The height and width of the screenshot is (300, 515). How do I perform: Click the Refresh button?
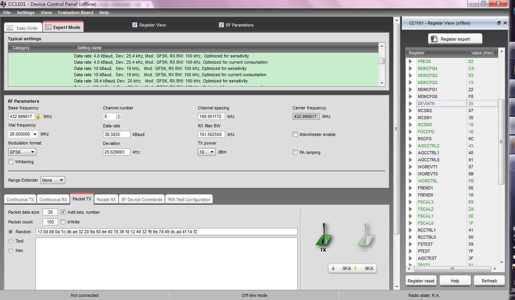coord(489,281)
